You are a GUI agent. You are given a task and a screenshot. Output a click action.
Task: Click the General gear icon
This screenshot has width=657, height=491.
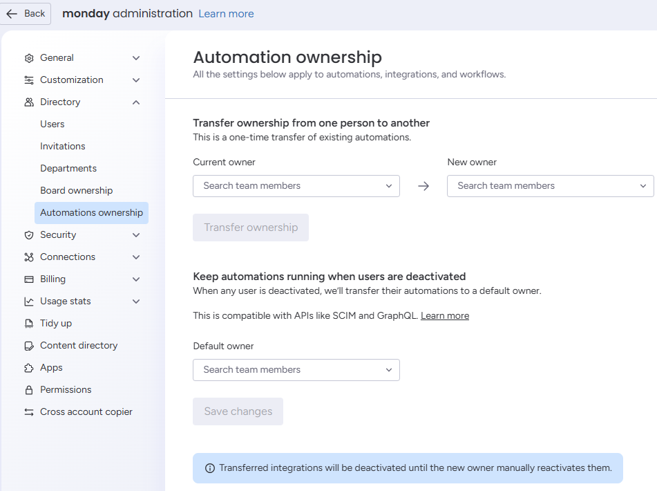(29, 58)
